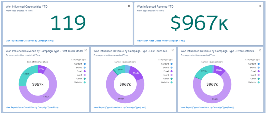The width and height of the screenshot is (267, 114).
Task: Click Other legend swatch in First Touch chart
Action: pyautogui.click(x=85, y=79)
